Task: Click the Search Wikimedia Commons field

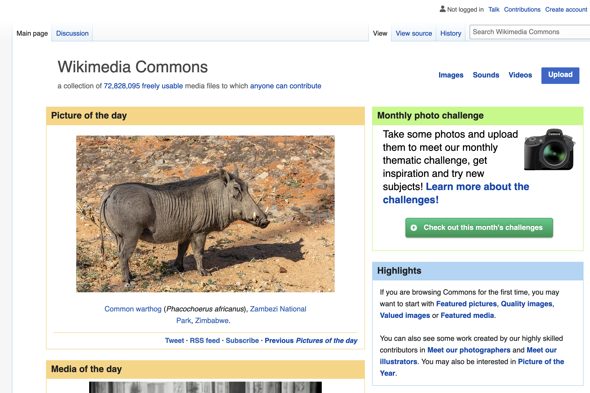Action: point(530,32)
